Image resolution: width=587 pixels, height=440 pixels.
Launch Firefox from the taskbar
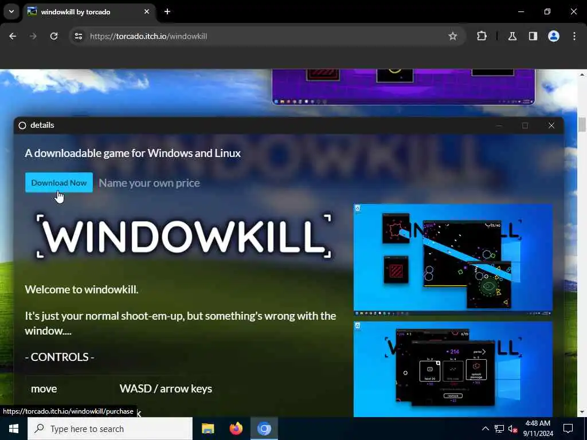click(236, 429)
